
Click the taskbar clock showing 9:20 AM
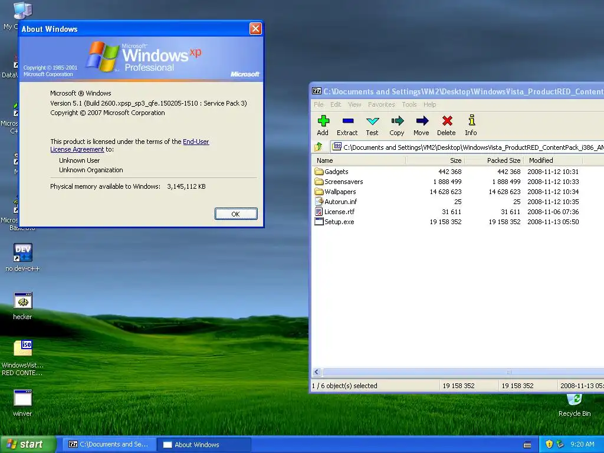point(582,444)
